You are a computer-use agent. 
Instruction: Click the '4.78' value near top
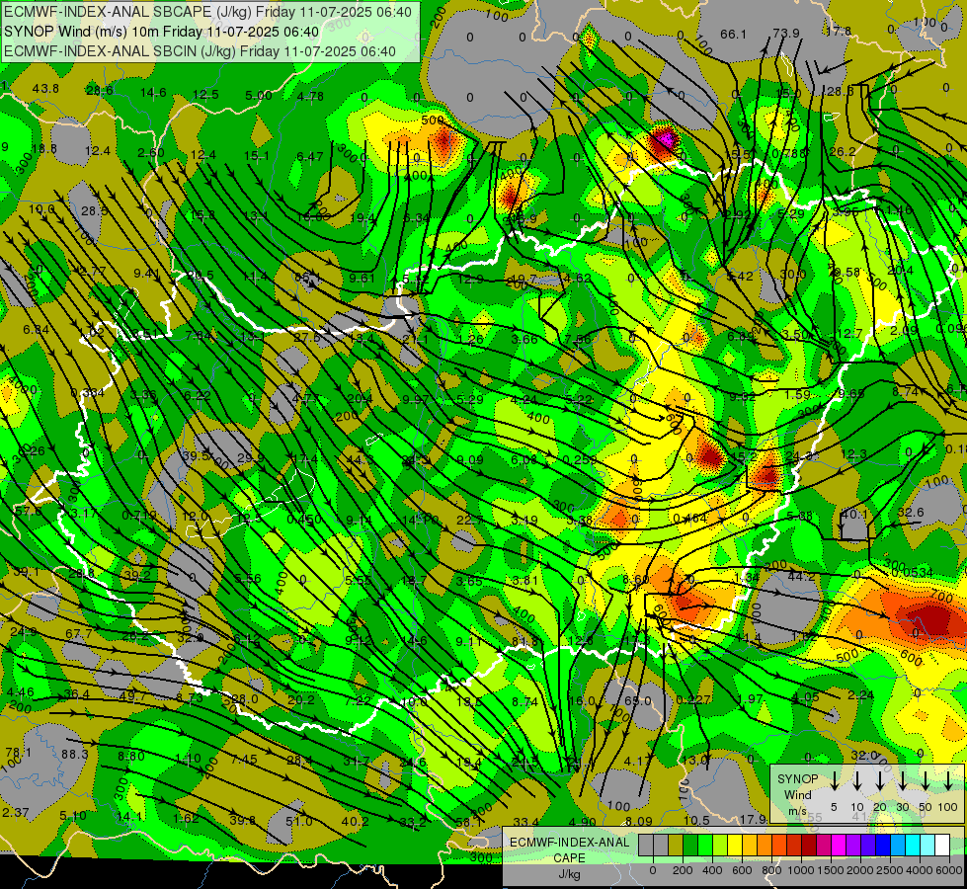(310, 96)
